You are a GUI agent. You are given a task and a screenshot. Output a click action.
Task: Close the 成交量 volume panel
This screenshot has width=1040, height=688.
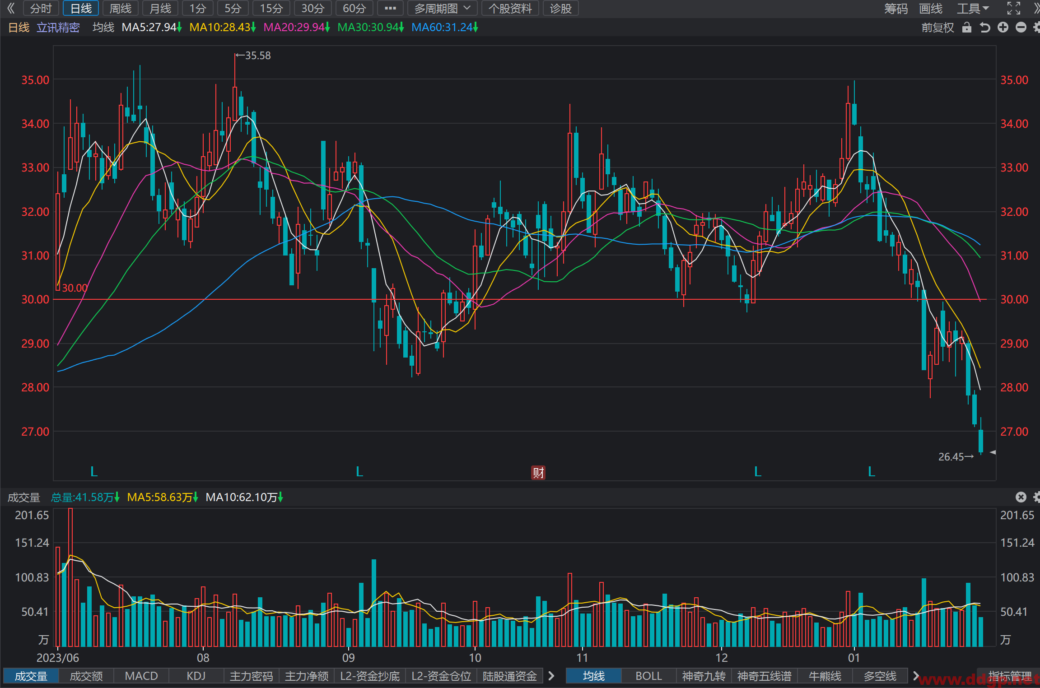(x=1021, y=497)
